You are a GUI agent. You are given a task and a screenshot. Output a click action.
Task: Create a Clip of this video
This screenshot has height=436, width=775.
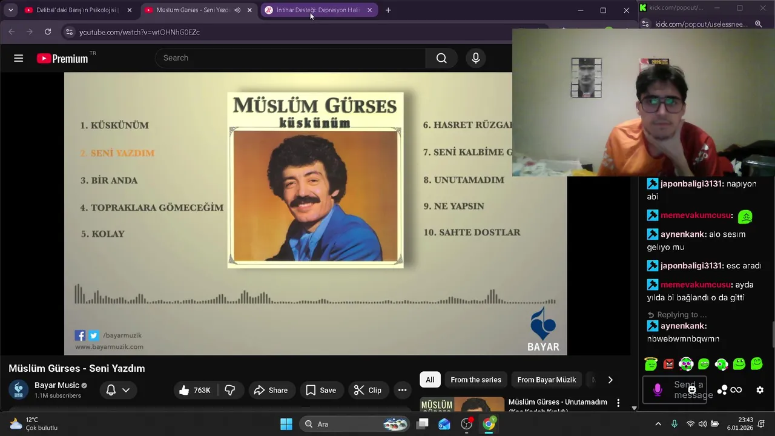[x=368, y=390]
